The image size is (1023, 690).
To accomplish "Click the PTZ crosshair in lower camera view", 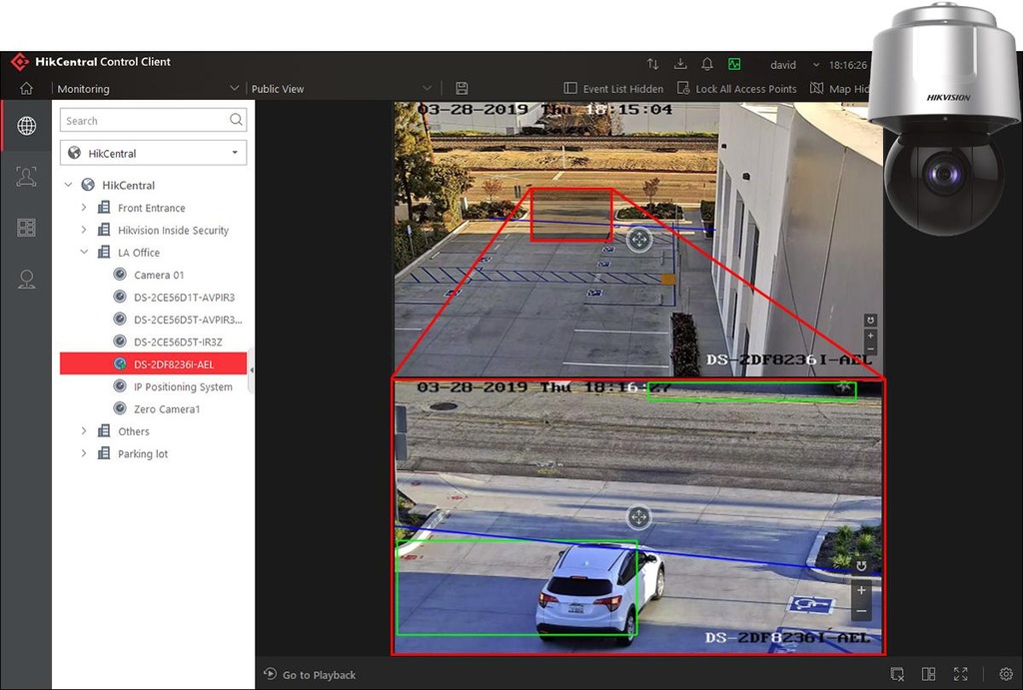I will pyautogui.click(x=638, y=517).
